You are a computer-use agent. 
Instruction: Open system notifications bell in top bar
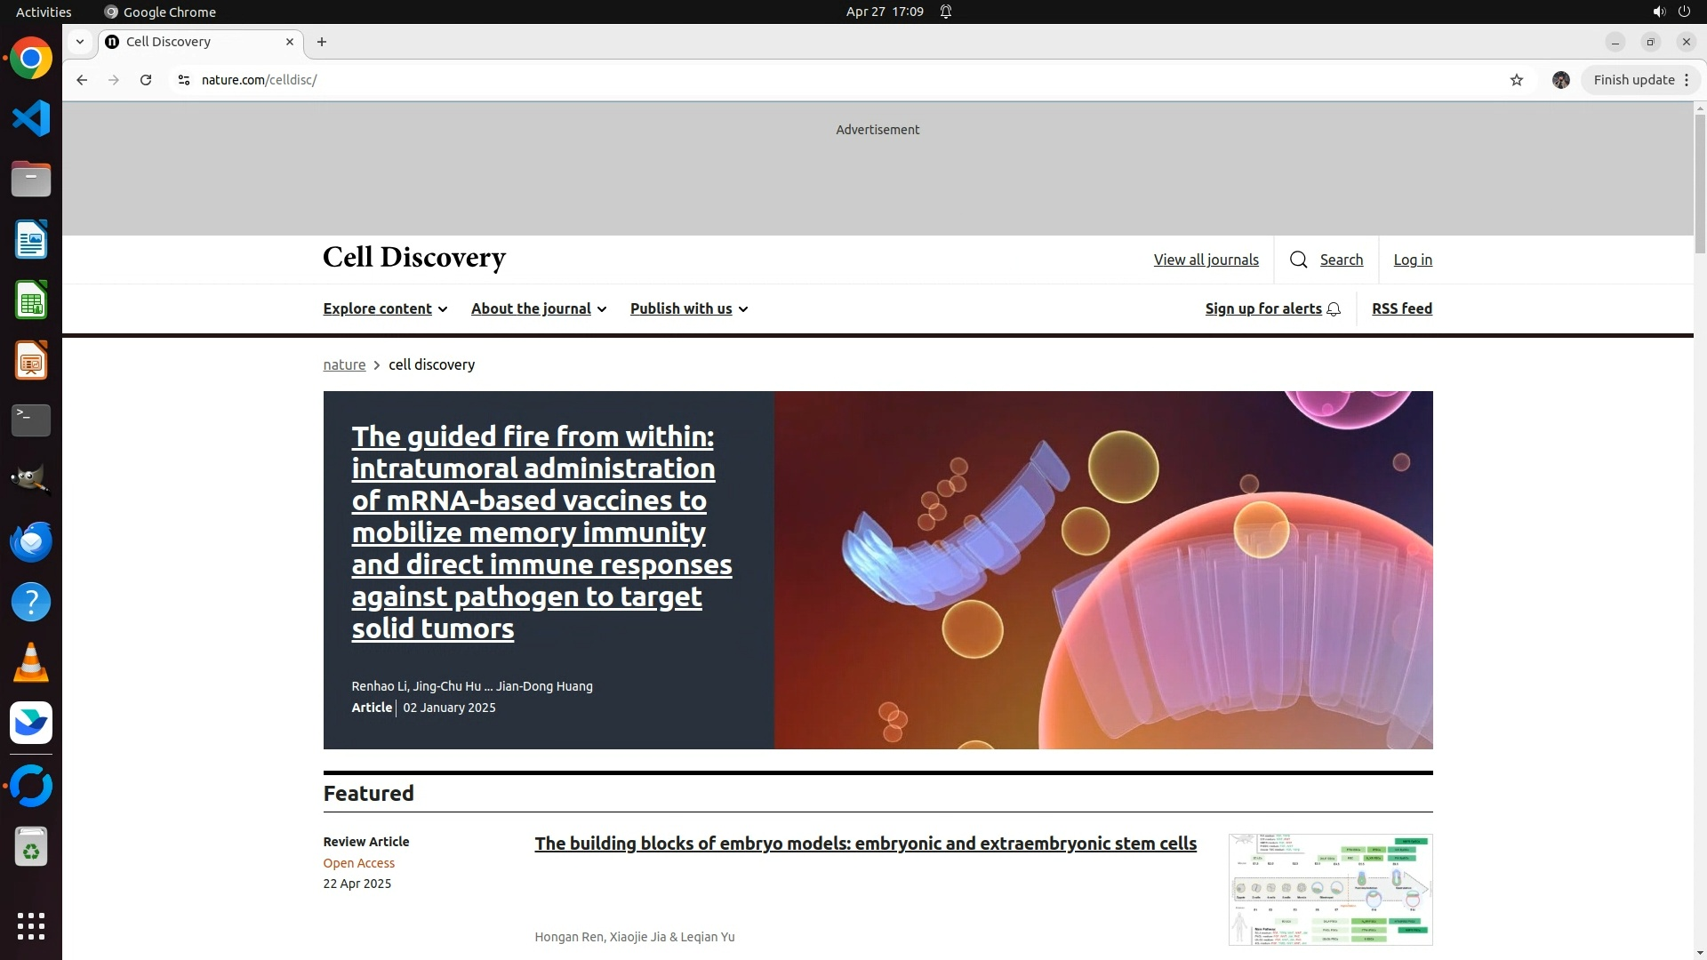click(946, 12)
